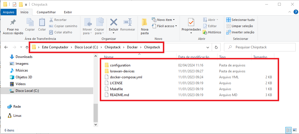Switch to the Exibir ribbon tab
Screen dimensions: 299x134
pyautogui.click(x=68, y=12)
